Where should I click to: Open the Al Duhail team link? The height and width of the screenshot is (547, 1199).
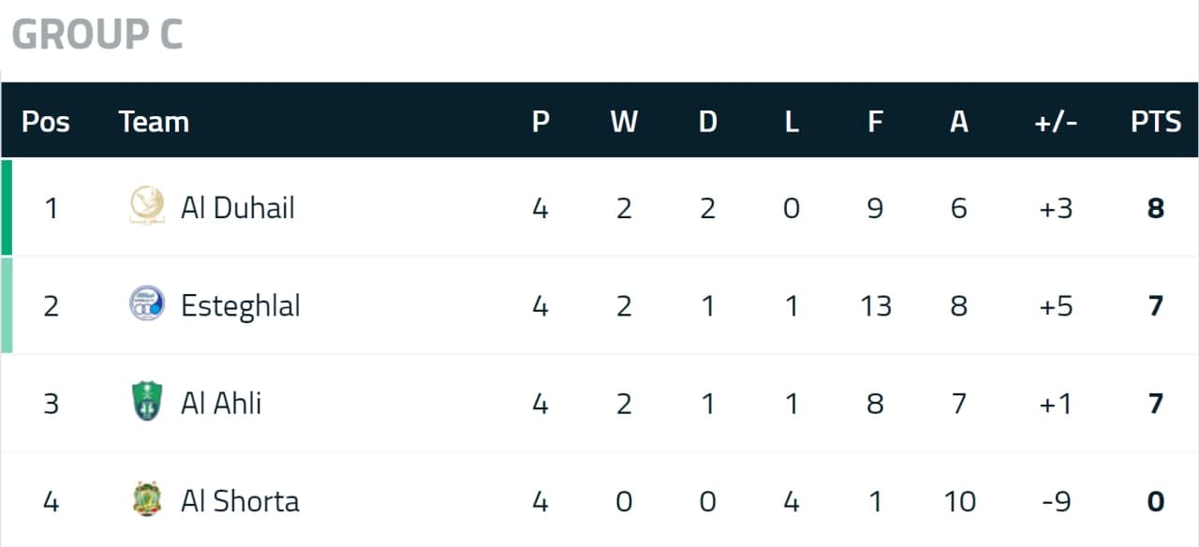point(237,207)
